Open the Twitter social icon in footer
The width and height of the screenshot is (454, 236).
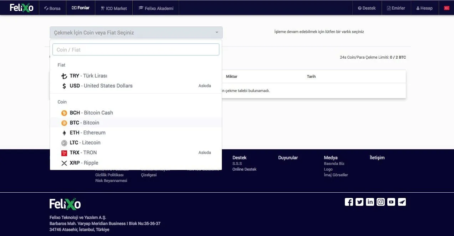pos(359,202)
